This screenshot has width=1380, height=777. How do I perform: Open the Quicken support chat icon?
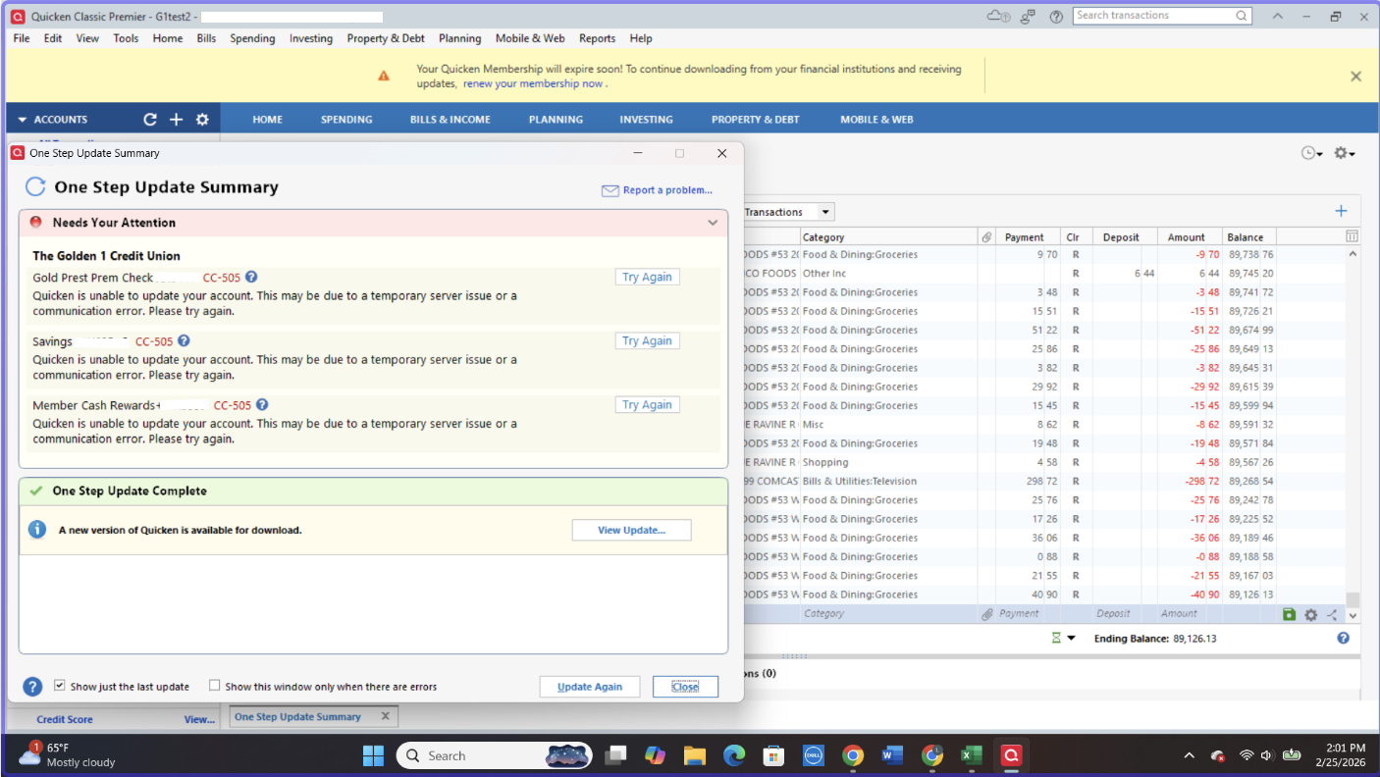coord(1028,16)
